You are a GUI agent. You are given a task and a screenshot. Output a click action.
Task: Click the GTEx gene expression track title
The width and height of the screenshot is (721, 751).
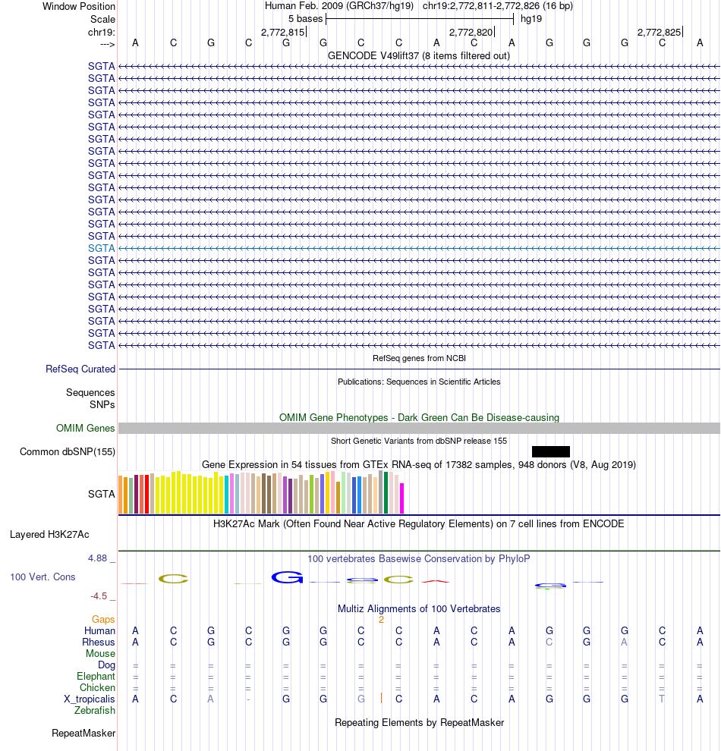pos(419,464)
